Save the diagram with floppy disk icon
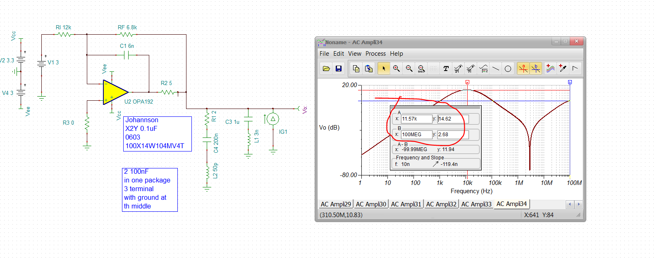657x258 pixels. click(339, 69)
